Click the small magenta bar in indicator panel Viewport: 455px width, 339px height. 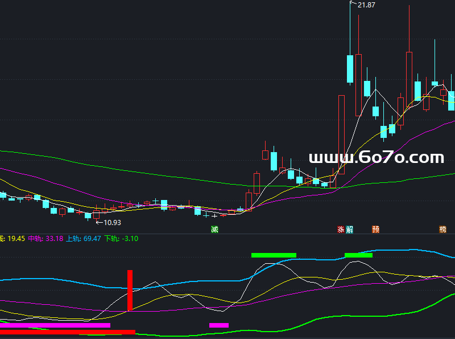(218, 325)
